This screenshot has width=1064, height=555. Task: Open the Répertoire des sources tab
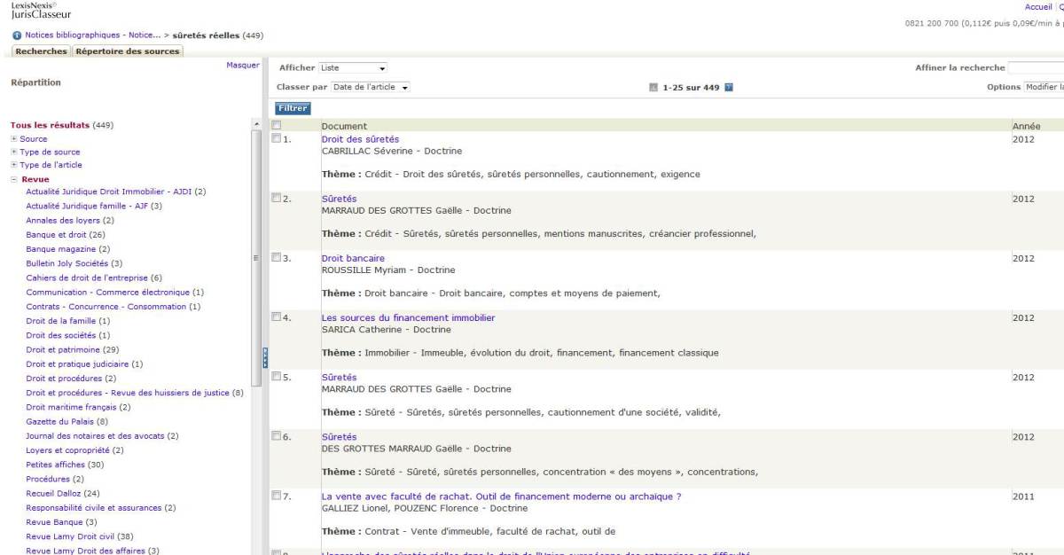click(127, 51)
